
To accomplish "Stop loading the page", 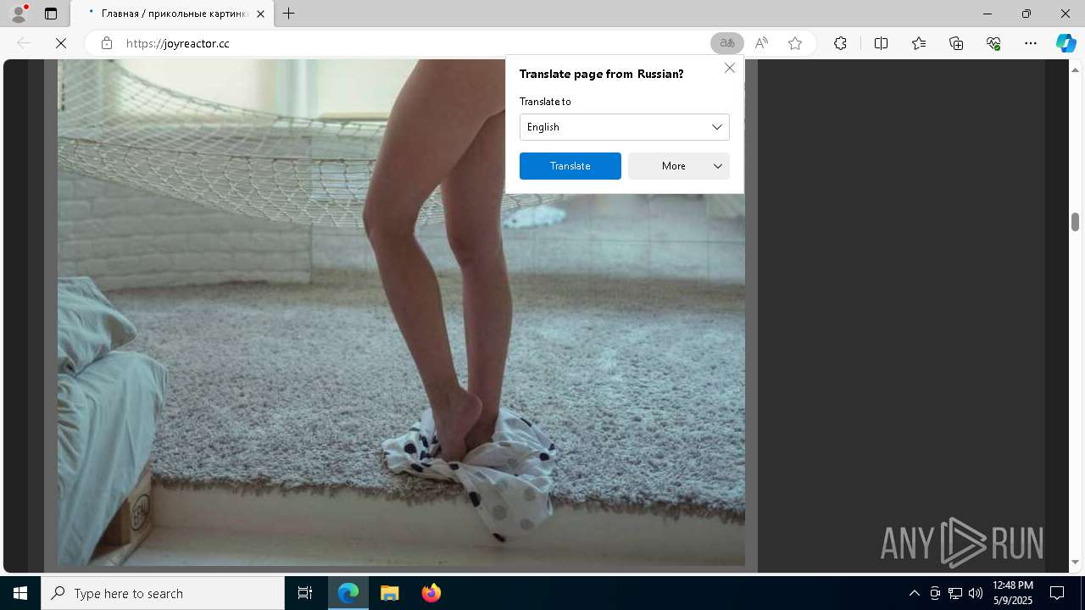I will 61,43.
